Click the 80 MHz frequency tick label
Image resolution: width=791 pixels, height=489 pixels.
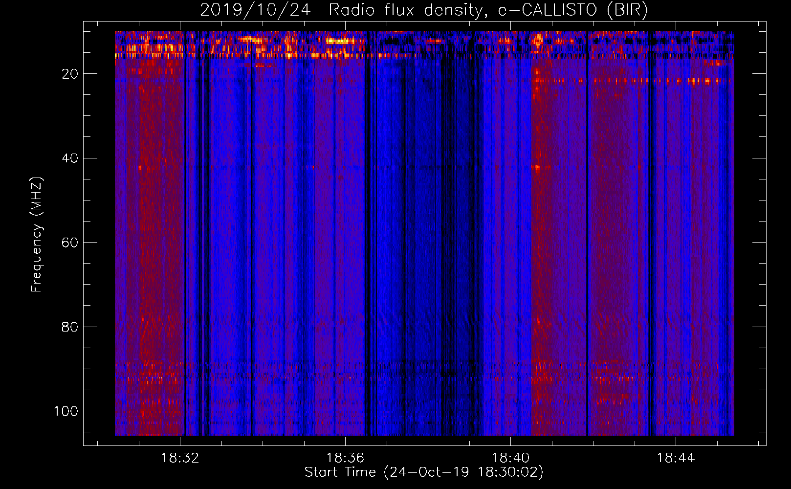(70, 327)
